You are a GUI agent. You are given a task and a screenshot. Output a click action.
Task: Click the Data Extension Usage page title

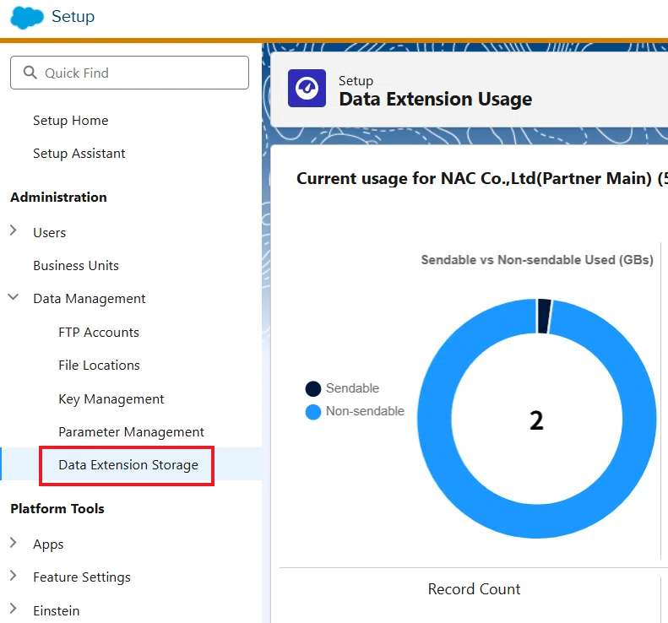436,99
